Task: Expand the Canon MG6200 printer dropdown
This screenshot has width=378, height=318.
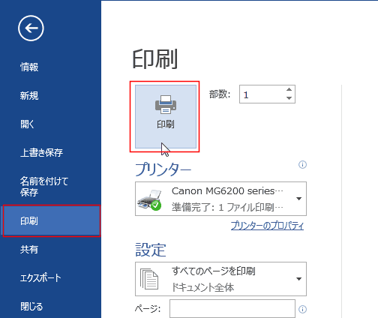Action: point(298,199)
